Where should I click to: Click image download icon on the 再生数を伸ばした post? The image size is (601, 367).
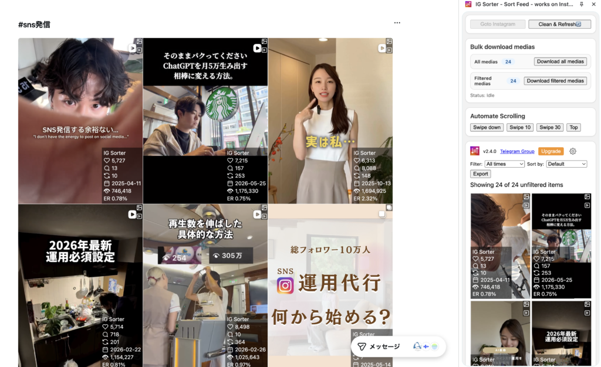[x=264, y=208]
